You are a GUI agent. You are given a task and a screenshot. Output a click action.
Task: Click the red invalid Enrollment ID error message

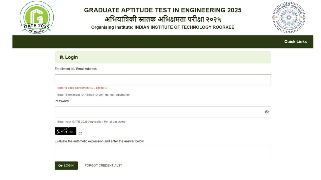point(83,88)
